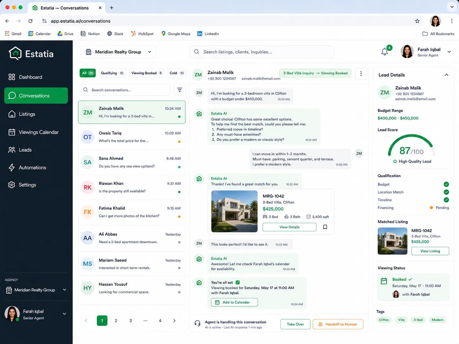Screen dimensions: 459x344
Task: Open the HubSpot bookmark
Action: click(142, 34)
